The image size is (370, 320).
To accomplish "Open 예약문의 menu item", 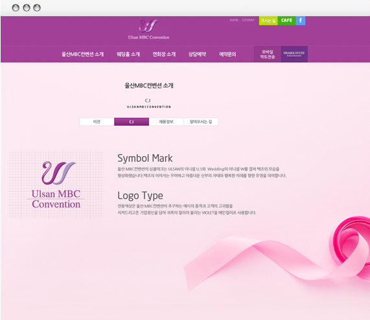I will pyautogui.click(x=227, y=54).
